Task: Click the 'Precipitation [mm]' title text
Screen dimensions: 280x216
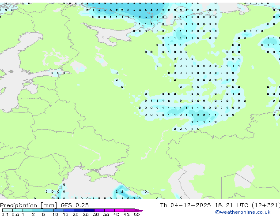Action: tap(29, 205)
